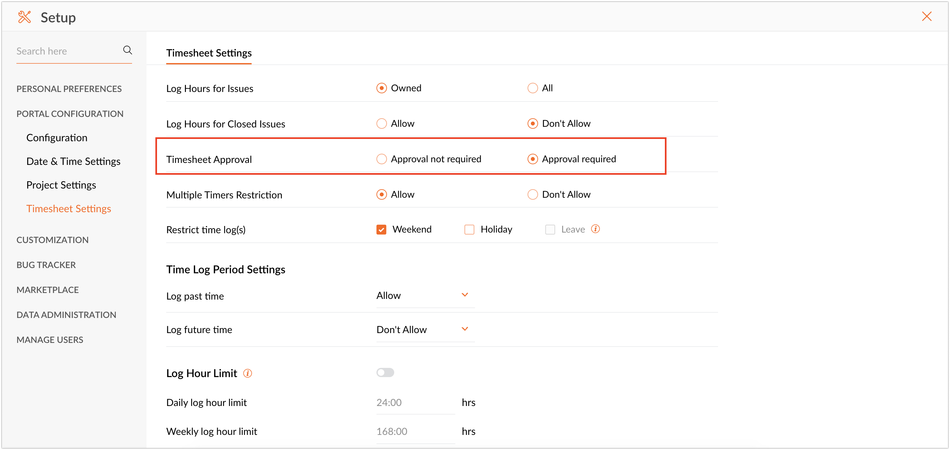
Task: Go to Project Settings in sidebar
Action: click(61, 185)
